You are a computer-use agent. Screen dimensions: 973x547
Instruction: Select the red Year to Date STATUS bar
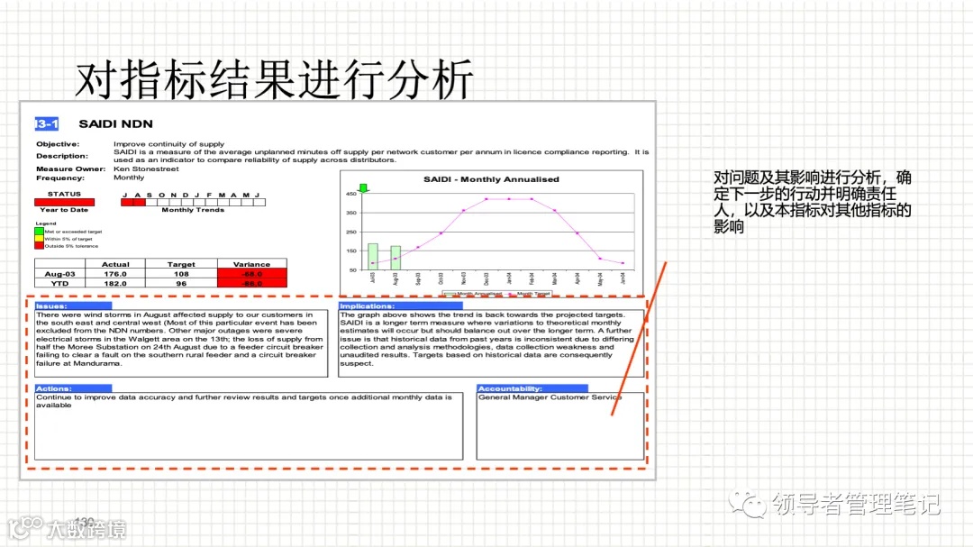coord(65,202)
